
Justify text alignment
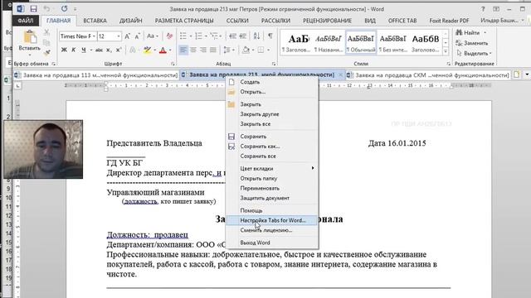click(x=212, y=50)
